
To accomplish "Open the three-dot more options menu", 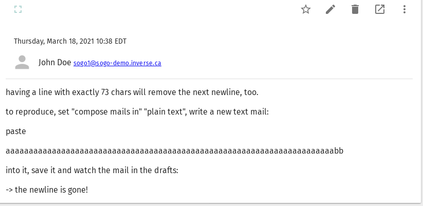I will (x=404, y=9).
